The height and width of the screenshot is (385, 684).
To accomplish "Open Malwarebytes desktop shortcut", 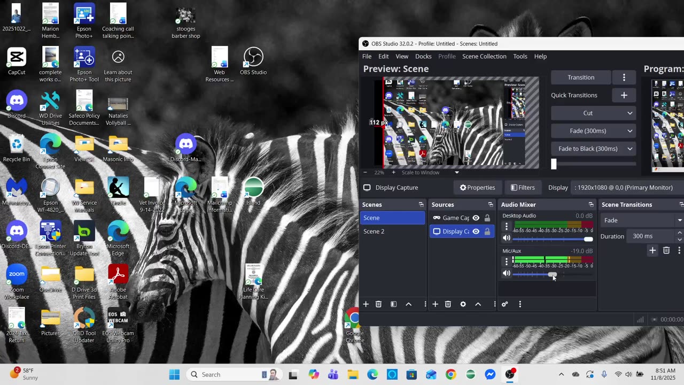I will (x=17, y=192).
